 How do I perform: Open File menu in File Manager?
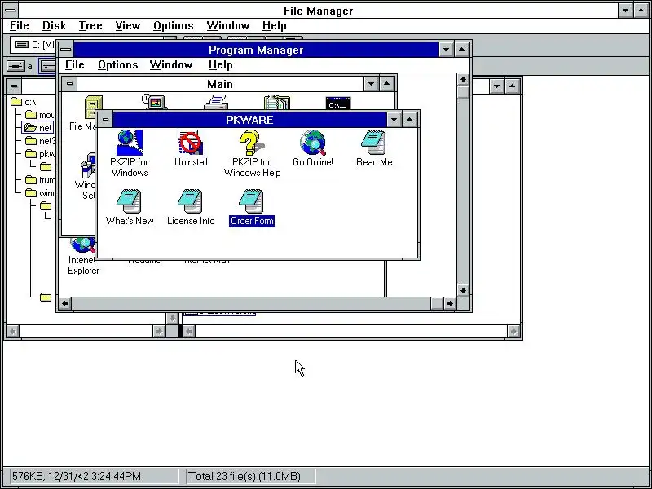click(19, 26)
